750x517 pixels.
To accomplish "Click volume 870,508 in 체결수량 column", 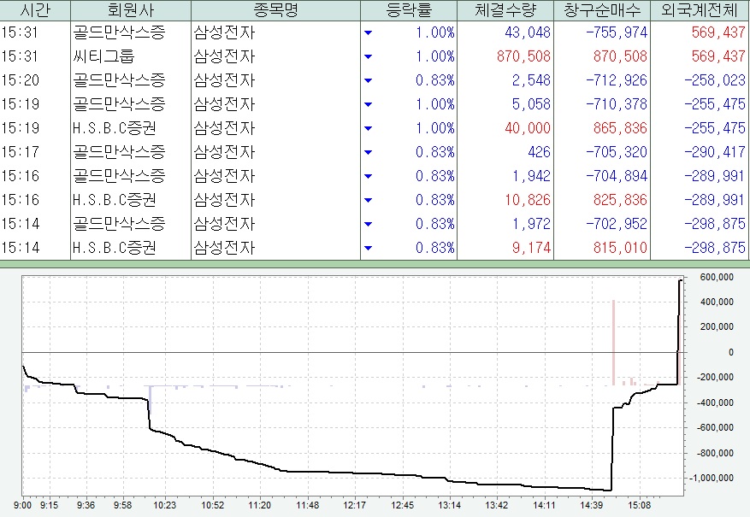I will pos(523,56).
